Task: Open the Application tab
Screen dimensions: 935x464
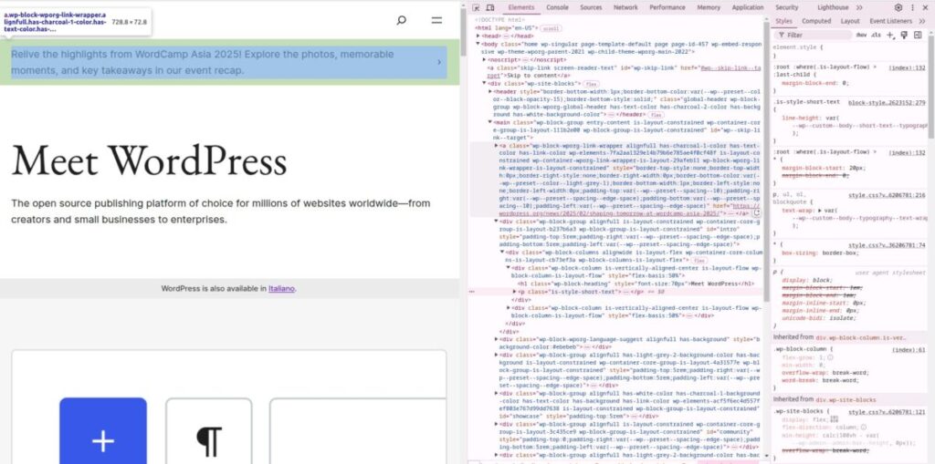Action: click(748, 7)
